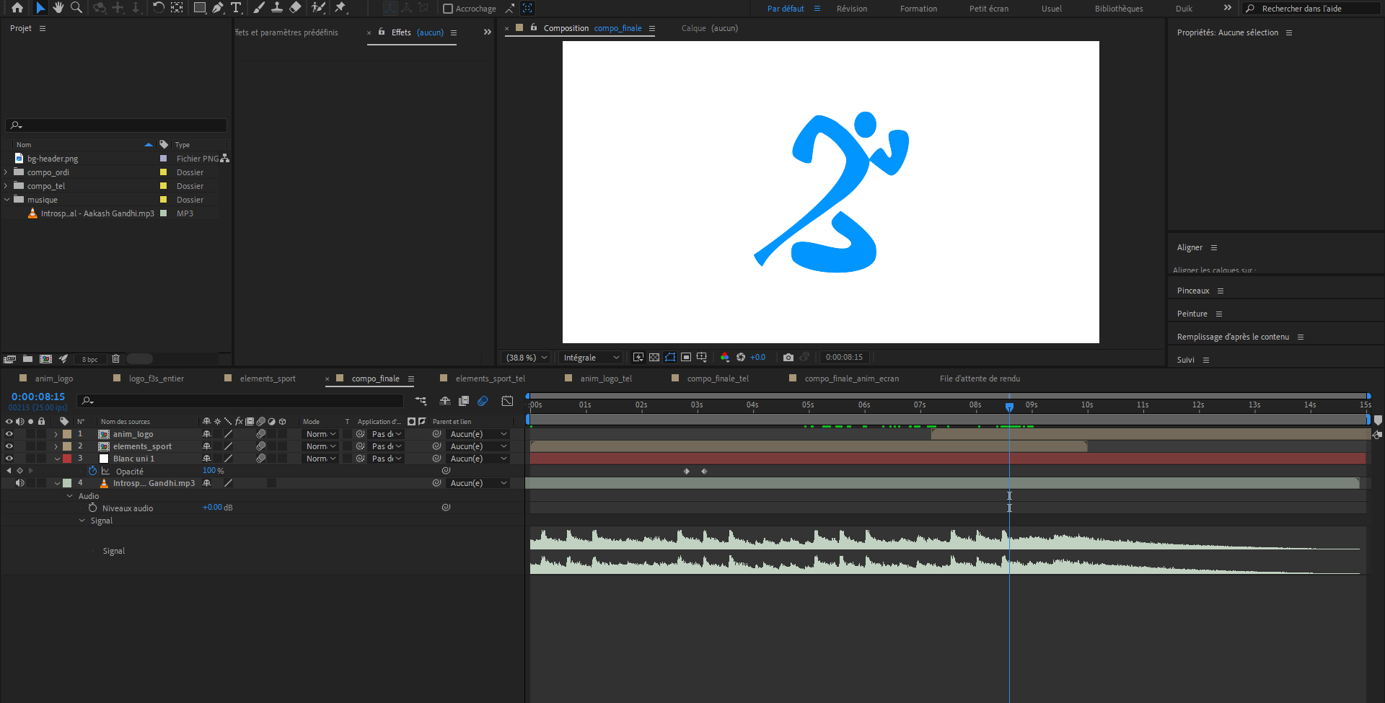Open the File d'attente de rendu tab
The height and width of the screenshot is (703, 1385).
pyautogui.click(x=980, y=379)
